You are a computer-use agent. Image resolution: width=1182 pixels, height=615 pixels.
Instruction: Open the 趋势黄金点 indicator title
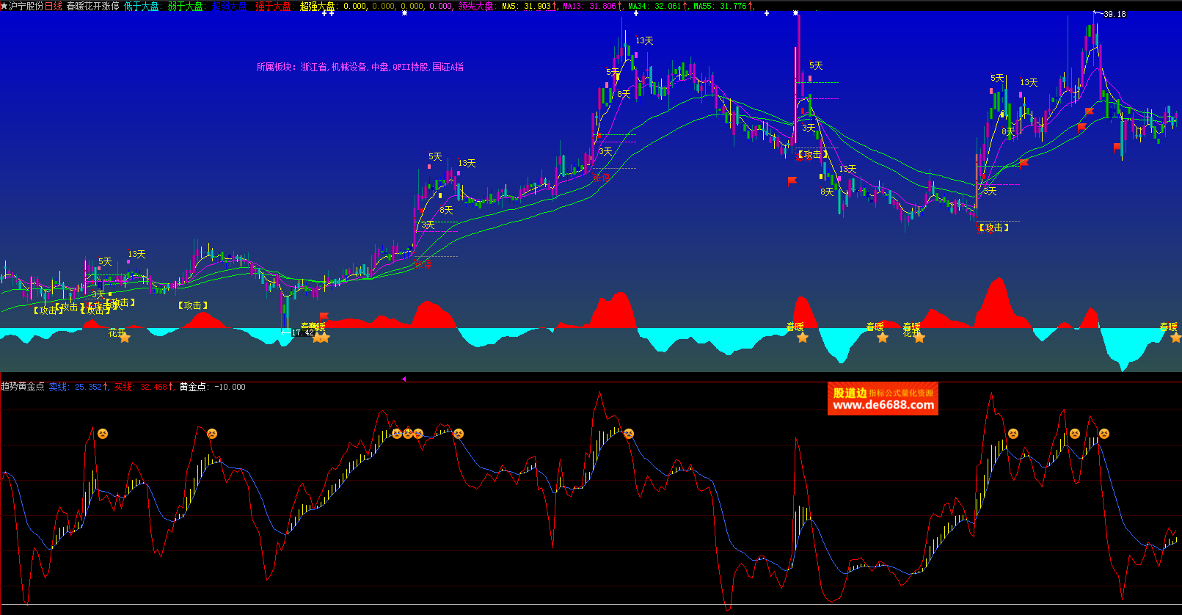click(23, 387)
